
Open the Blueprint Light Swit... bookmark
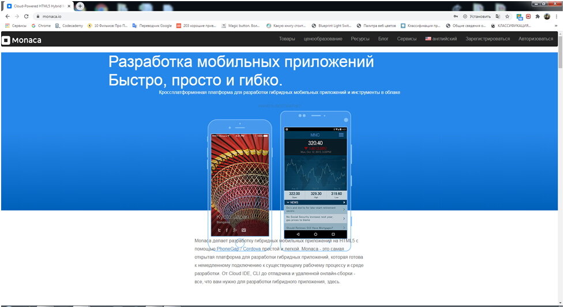[x=331, y=26]
